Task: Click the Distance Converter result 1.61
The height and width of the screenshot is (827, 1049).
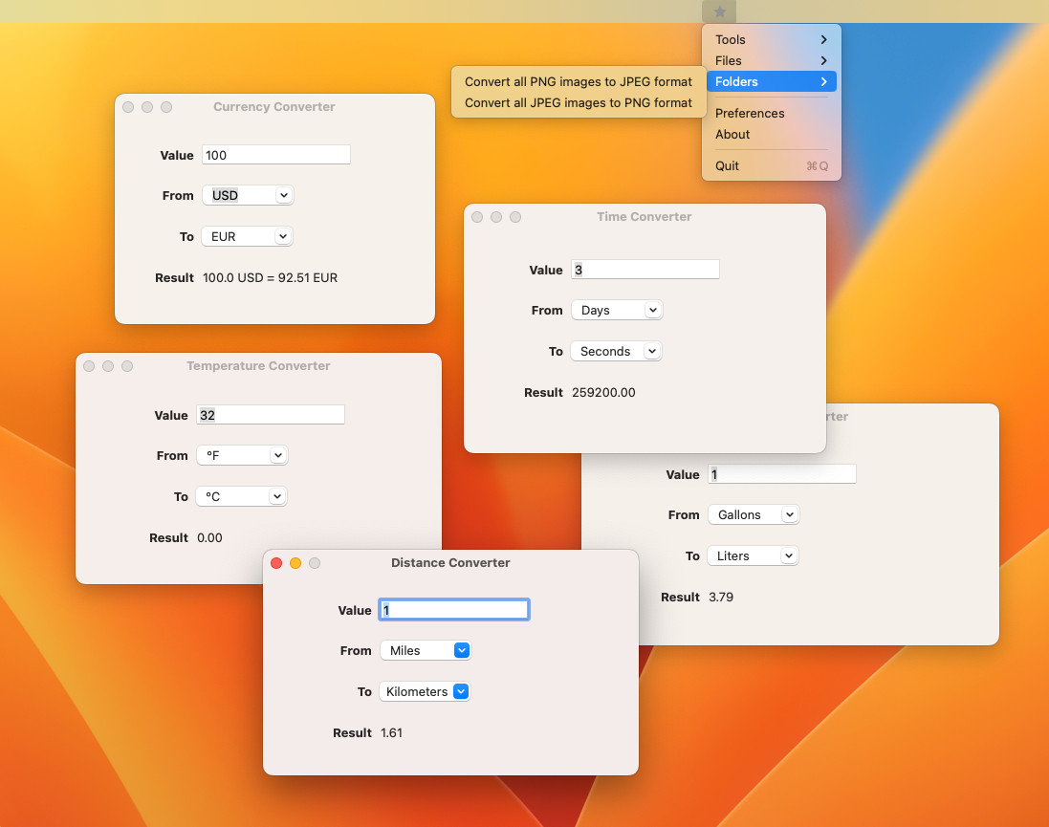Action: click(391, 732)
